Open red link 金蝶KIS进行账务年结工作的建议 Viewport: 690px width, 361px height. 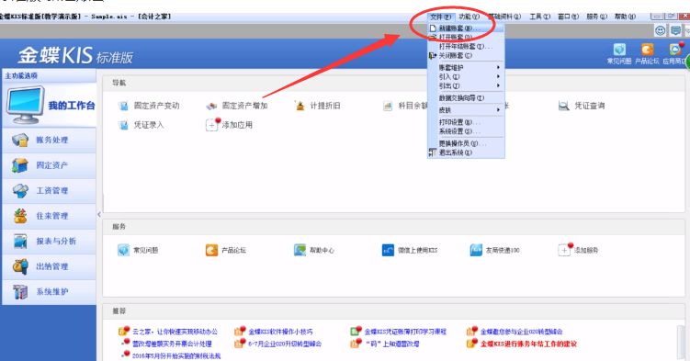click(x=528, y=344)
